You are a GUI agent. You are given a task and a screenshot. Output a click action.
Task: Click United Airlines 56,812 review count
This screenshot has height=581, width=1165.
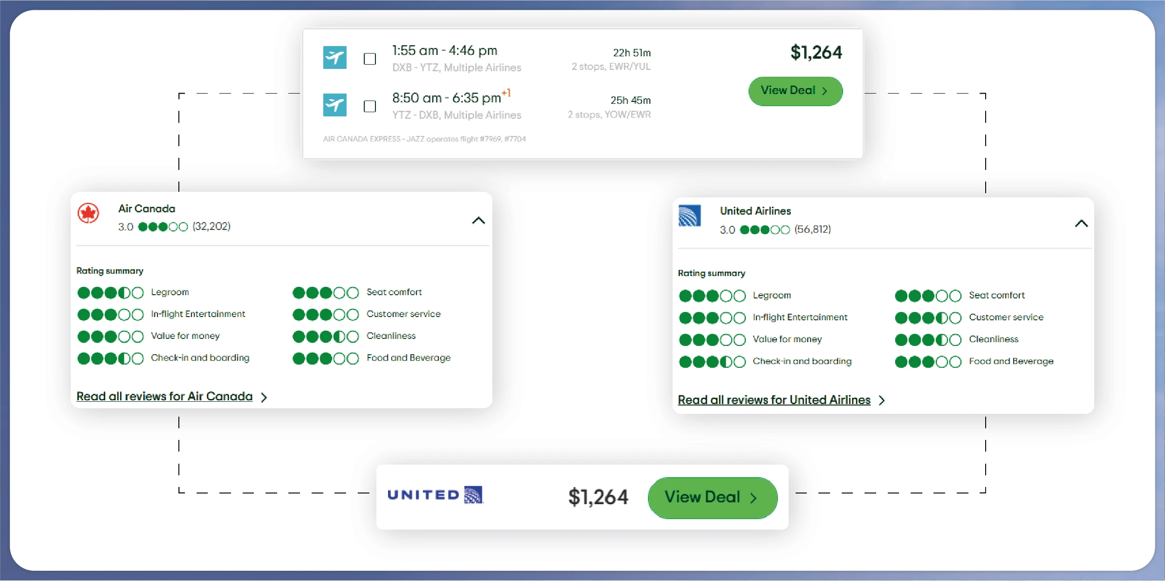coord(812,230)
